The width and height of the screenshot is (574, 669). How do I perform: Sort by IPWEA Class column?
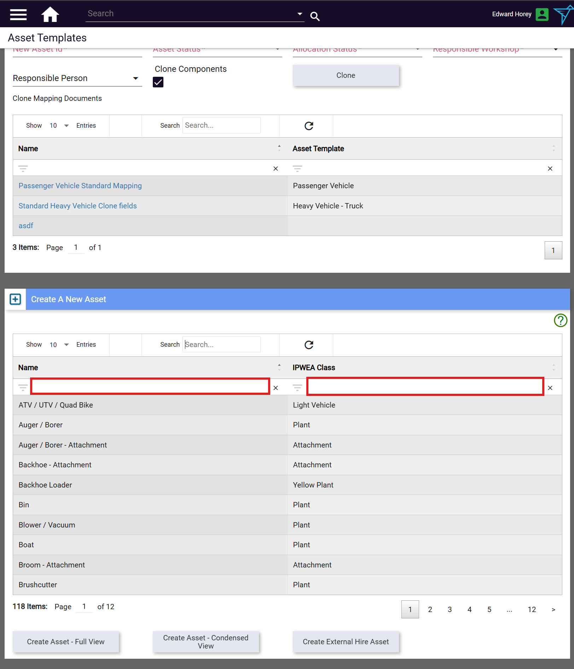[x=553, y=368]
